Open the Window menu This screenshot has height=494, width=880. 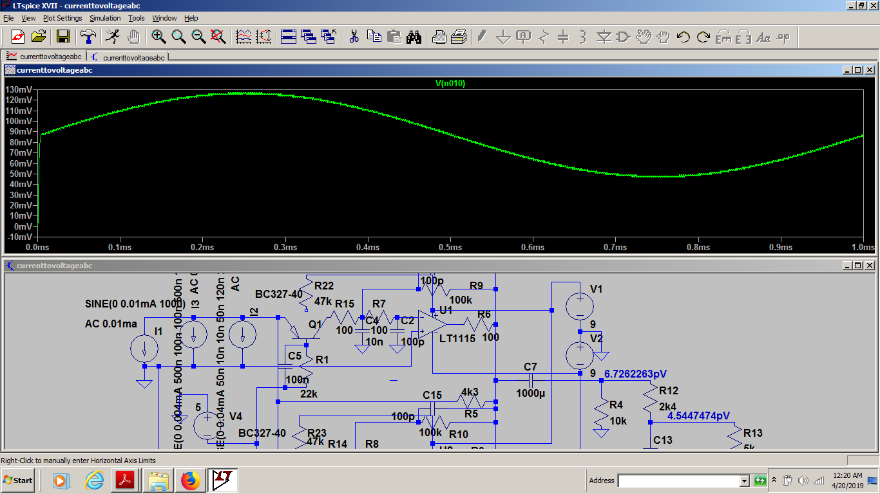click(164, 18)
